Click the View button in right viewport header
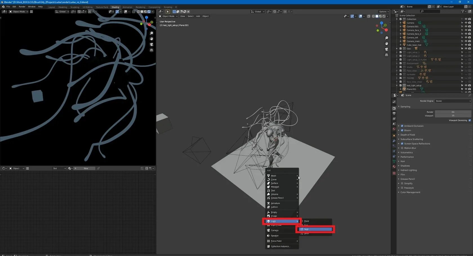Image resolution: width=473 pixels, height=256 pixels. pos(182,16)
